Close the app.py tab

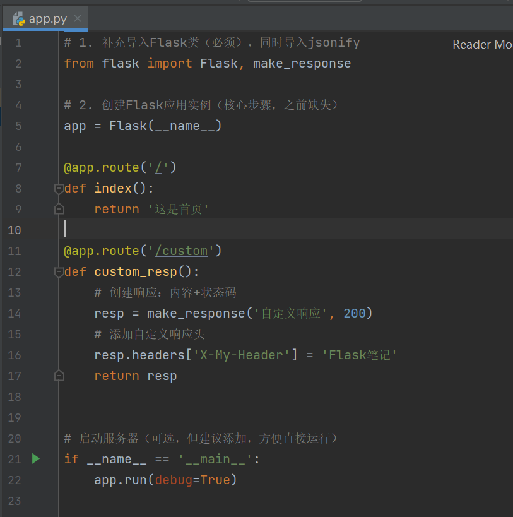(x=78, y=18)
